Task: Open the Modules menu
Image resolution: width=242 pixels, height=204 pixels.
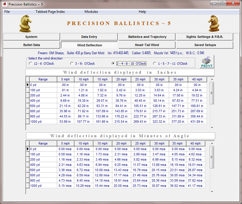Action: point(91,12)
